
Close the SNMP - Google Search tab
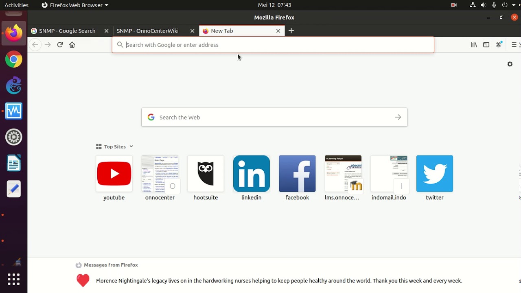[107, 31]
